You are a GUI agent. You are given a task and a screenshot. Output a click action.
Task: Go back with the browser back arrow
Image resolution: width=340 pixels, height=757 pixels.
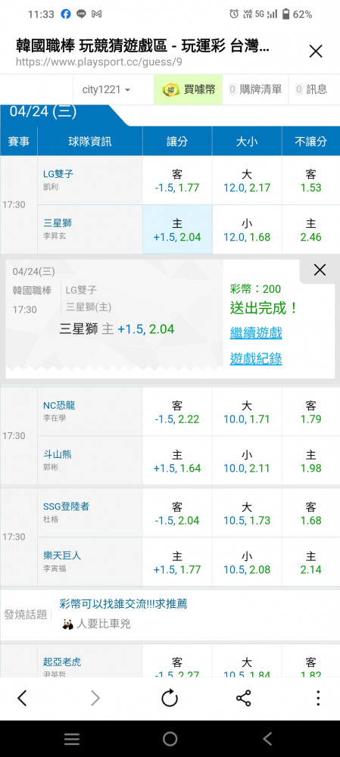tap(22, 698)
